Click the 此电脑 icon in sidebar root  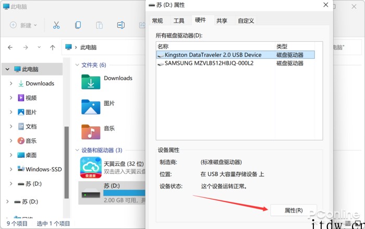tap(17, 69)
